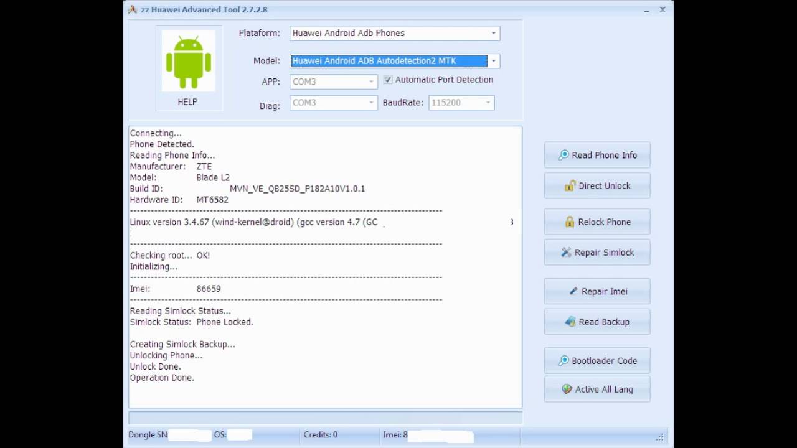Click the Bootloader Code button label

coord(604,360)
